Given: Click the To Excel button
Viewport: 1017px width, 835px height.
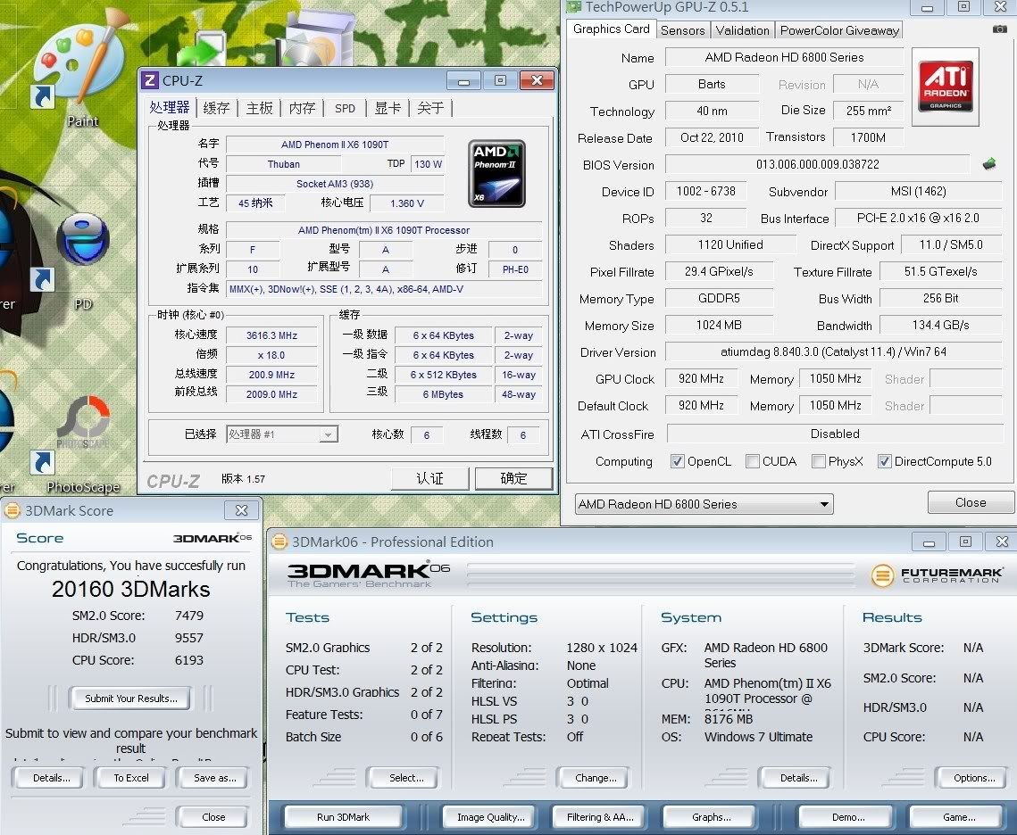Looking at the screenshot, I should [131, 778].
